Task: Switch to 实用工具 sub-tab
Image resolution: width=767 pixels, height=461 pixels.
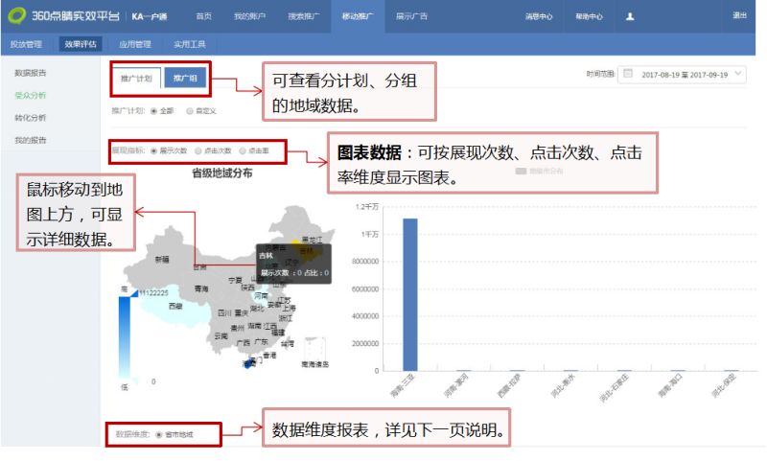Action: point(189,44)
